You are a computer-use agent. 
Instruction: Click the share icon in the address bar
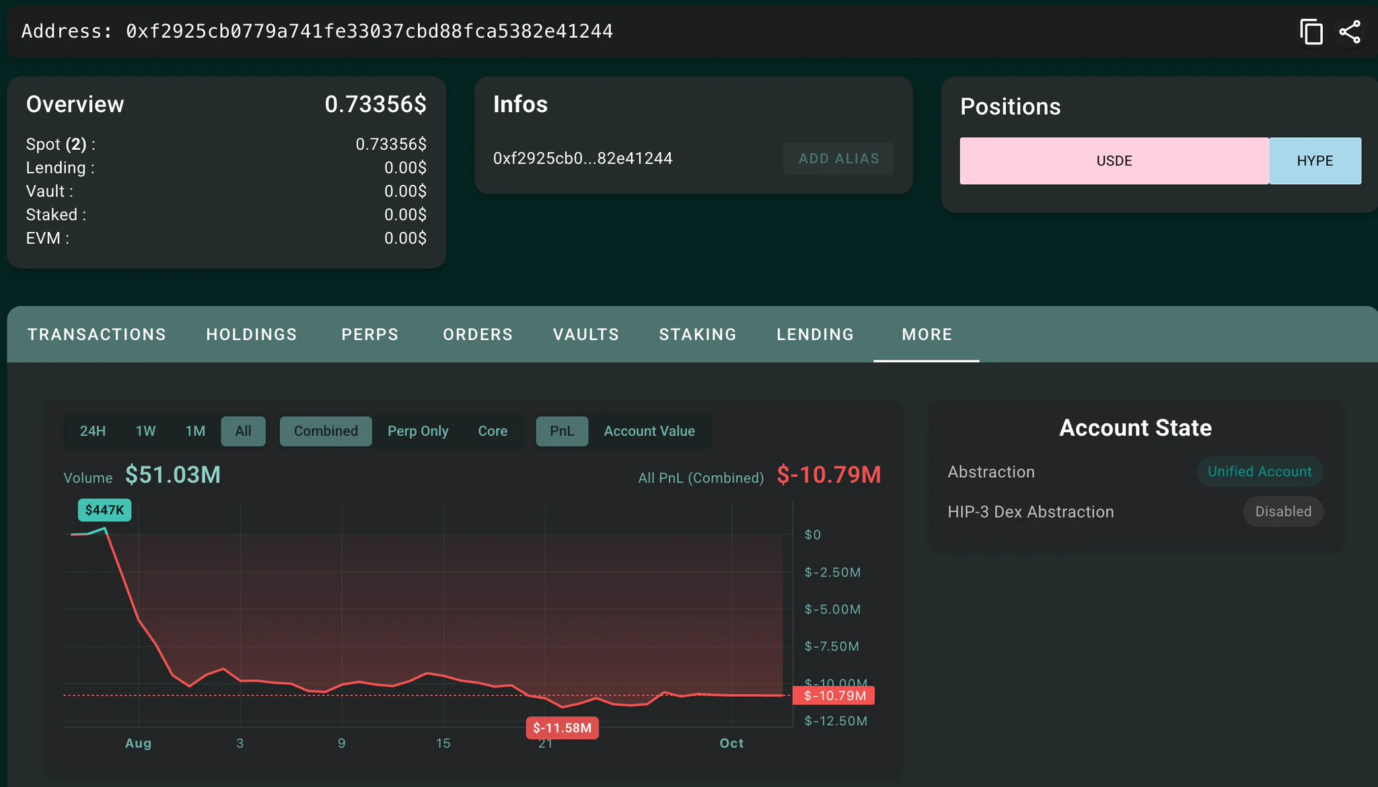(1350, 32)
